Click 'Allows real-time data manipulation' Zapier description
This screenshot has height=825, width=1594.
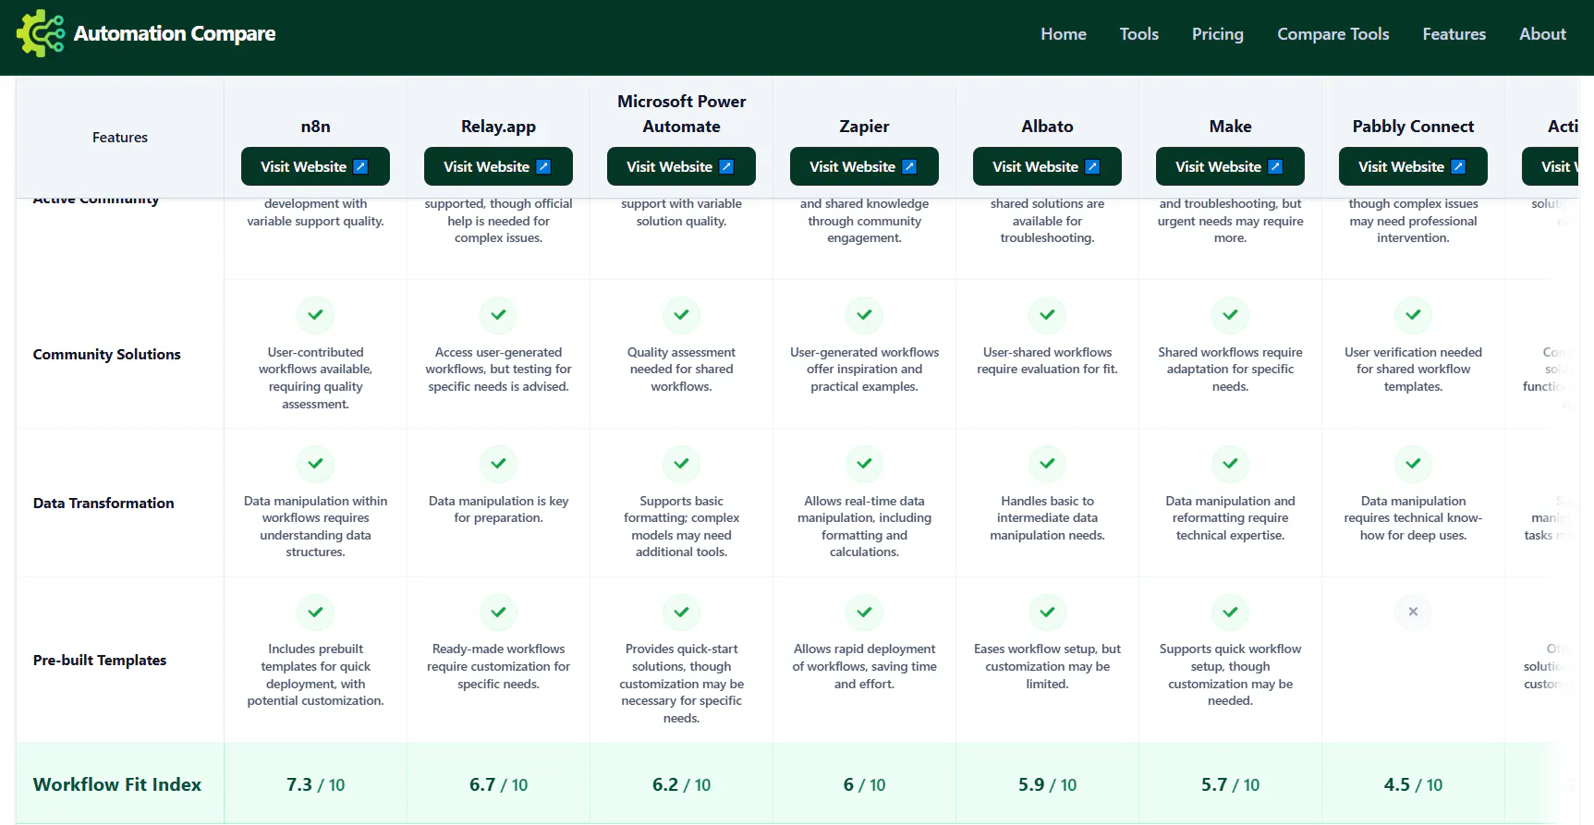pos(864,527)
